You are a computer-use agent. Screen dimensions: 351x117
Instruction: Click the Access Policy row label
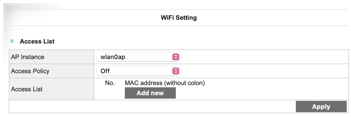(30, 71)
